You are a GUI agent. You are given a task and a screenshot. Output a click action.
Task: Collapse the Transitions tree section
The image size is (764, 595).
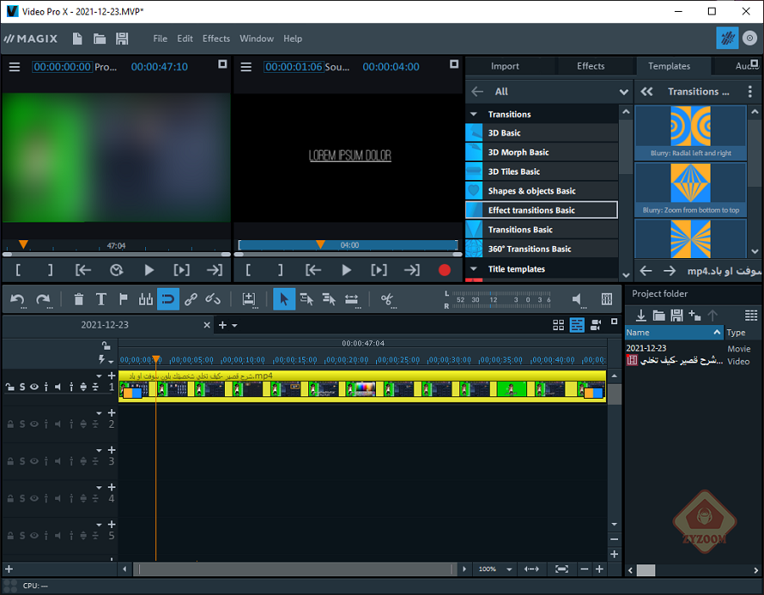[x=474, y=114]
